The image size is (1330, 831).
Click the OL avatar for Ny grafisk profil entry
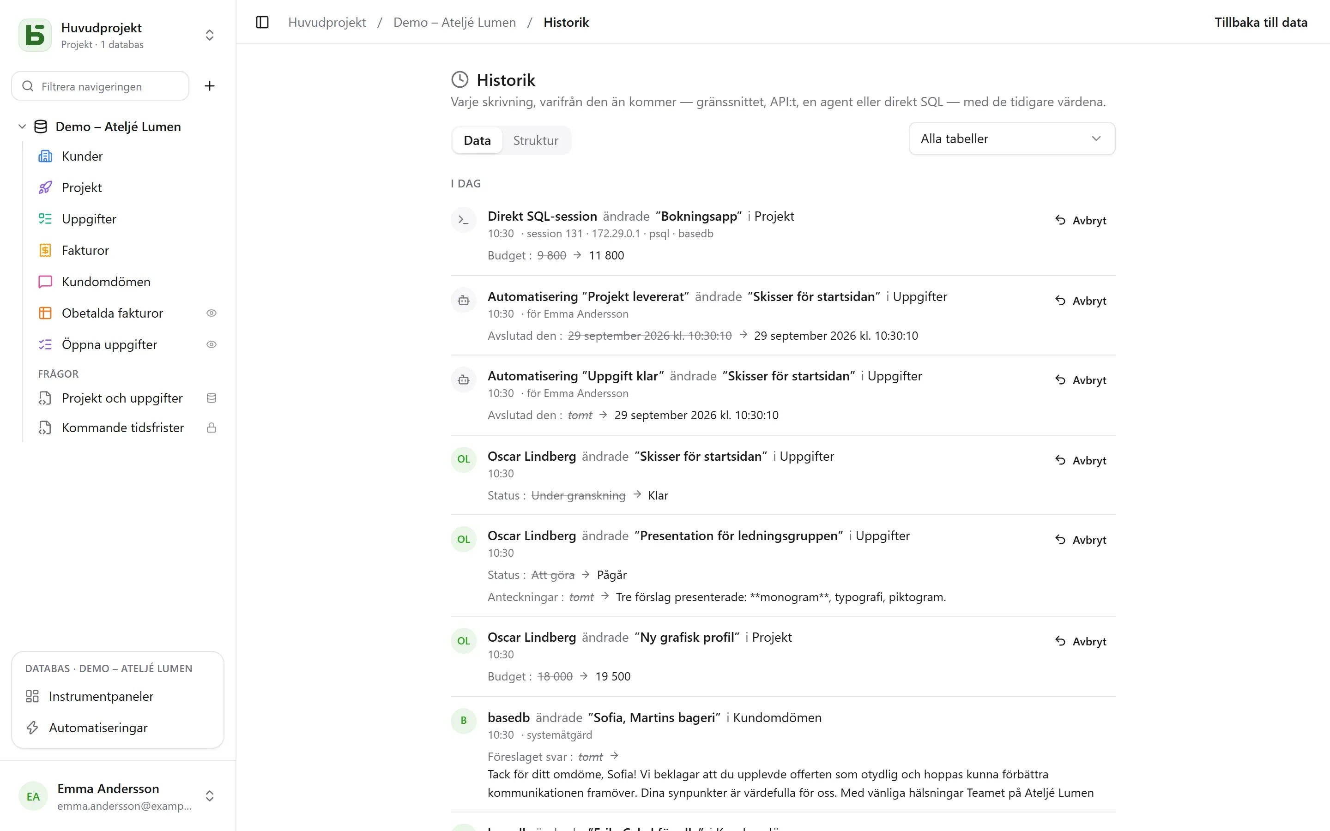(x=463, y=641)
